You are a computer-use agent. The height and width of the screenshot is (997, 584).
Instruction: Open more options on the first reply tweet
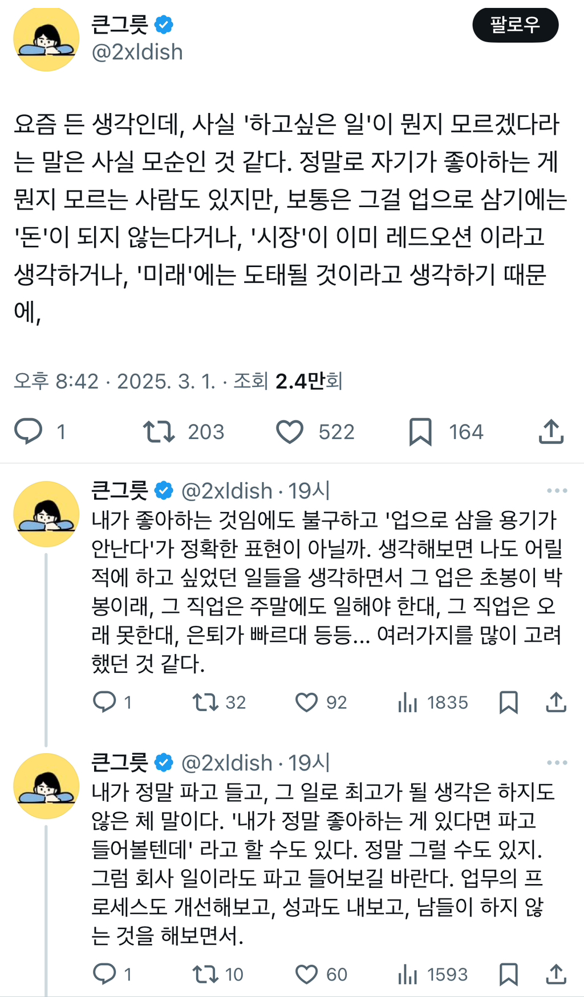pyautogui.click(x=557, y=491)
